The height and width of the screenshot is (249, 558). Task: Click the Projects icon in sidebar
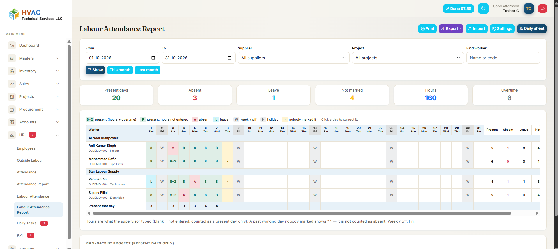[x=12, y=97]
